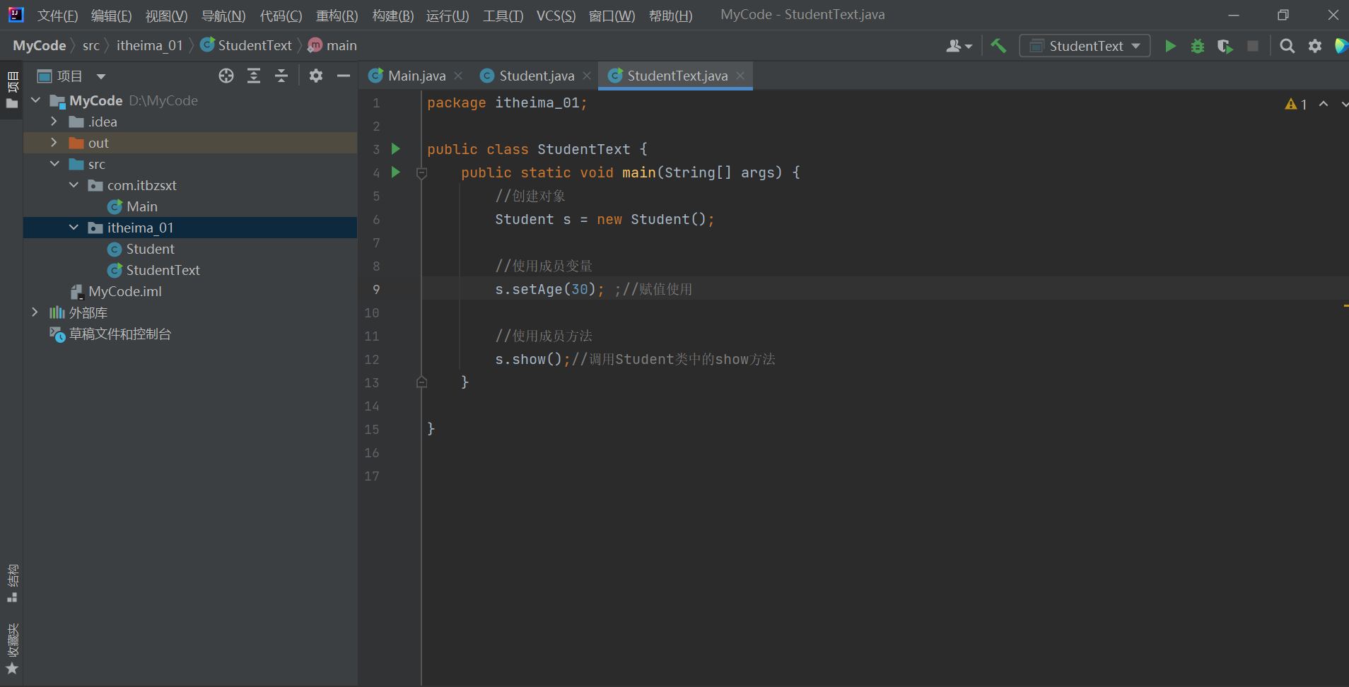The height and width of the screenshot is (687, 1349).
Task: Close the Student.java tab
Action: coord(587,76)
